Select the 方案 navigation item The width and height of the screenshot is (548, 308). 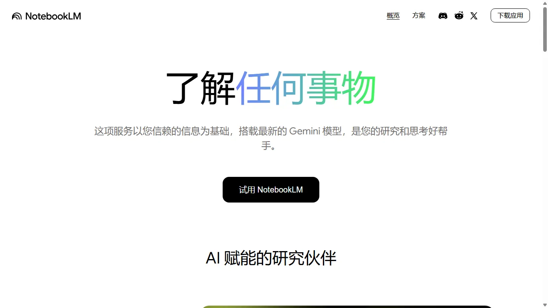click(419, 15)
